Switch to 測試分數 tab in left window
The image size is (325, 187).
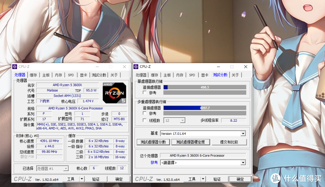point(99,75)
